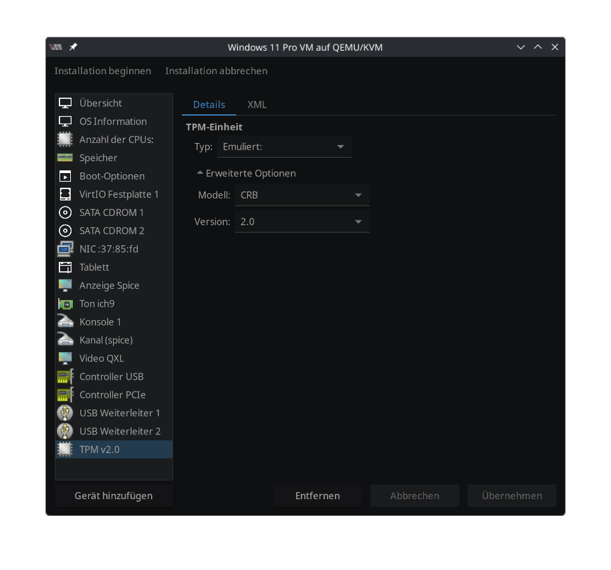The height and width of the screenshot is (570, 611).
Task: Select the Anzahl der CPUs entry text
Action: [116, 140]
